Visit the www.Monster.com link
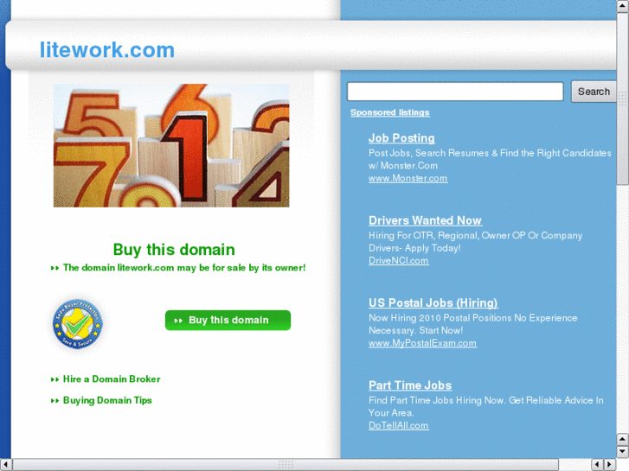 (x=408, y=178)
